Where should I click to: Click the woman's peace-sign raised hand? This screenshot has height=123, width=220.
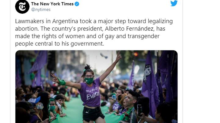[x=119, y=56]
